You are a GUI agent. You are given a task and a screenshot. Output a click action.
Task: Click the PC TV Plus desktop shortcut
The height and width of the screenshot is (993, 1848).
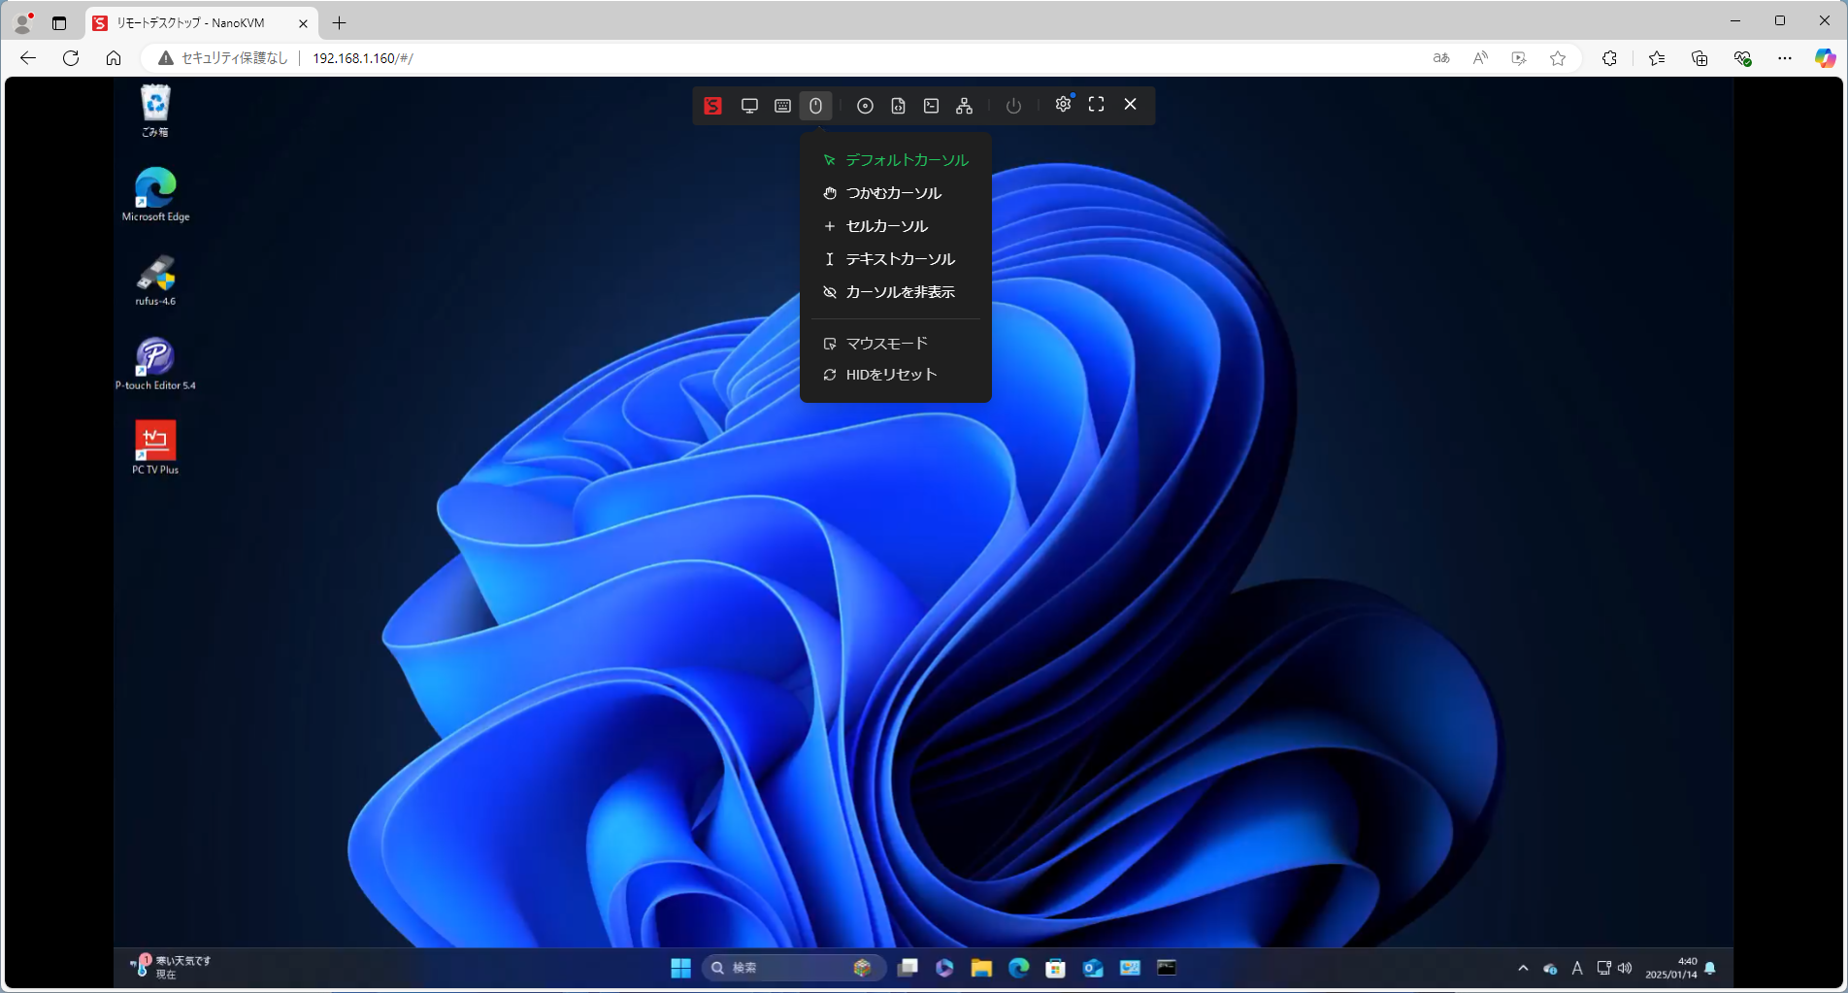click(x=155, y=447)
